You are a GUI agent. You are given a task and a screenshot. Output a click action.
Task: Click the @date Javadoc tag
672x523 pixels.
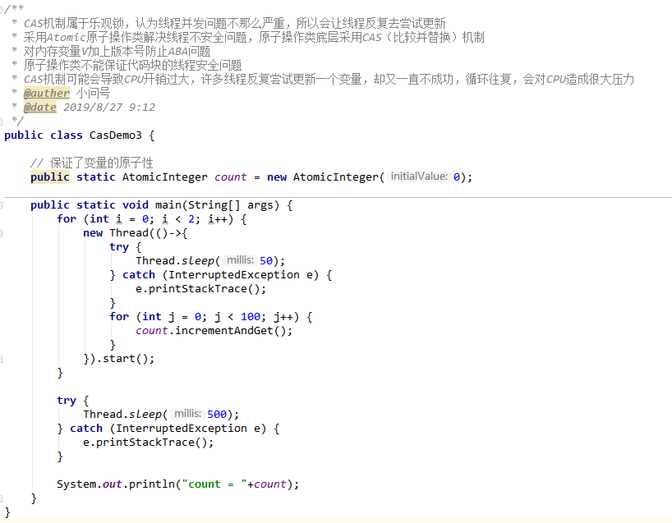tap(40, 108)
